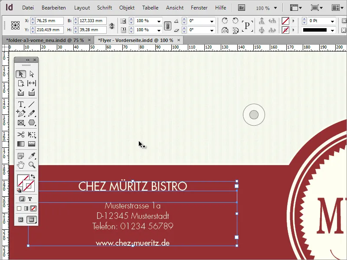Select the Type tool
Viewport: 347px width, 260px height.
(21, 104)
